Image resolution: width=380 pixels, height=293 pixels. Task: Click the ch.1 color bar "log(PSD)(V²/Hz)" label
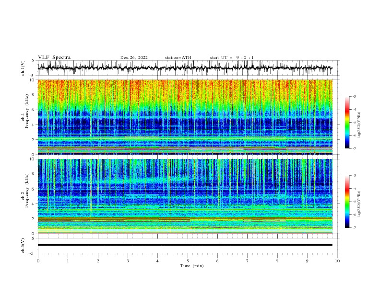click(359, 125)
